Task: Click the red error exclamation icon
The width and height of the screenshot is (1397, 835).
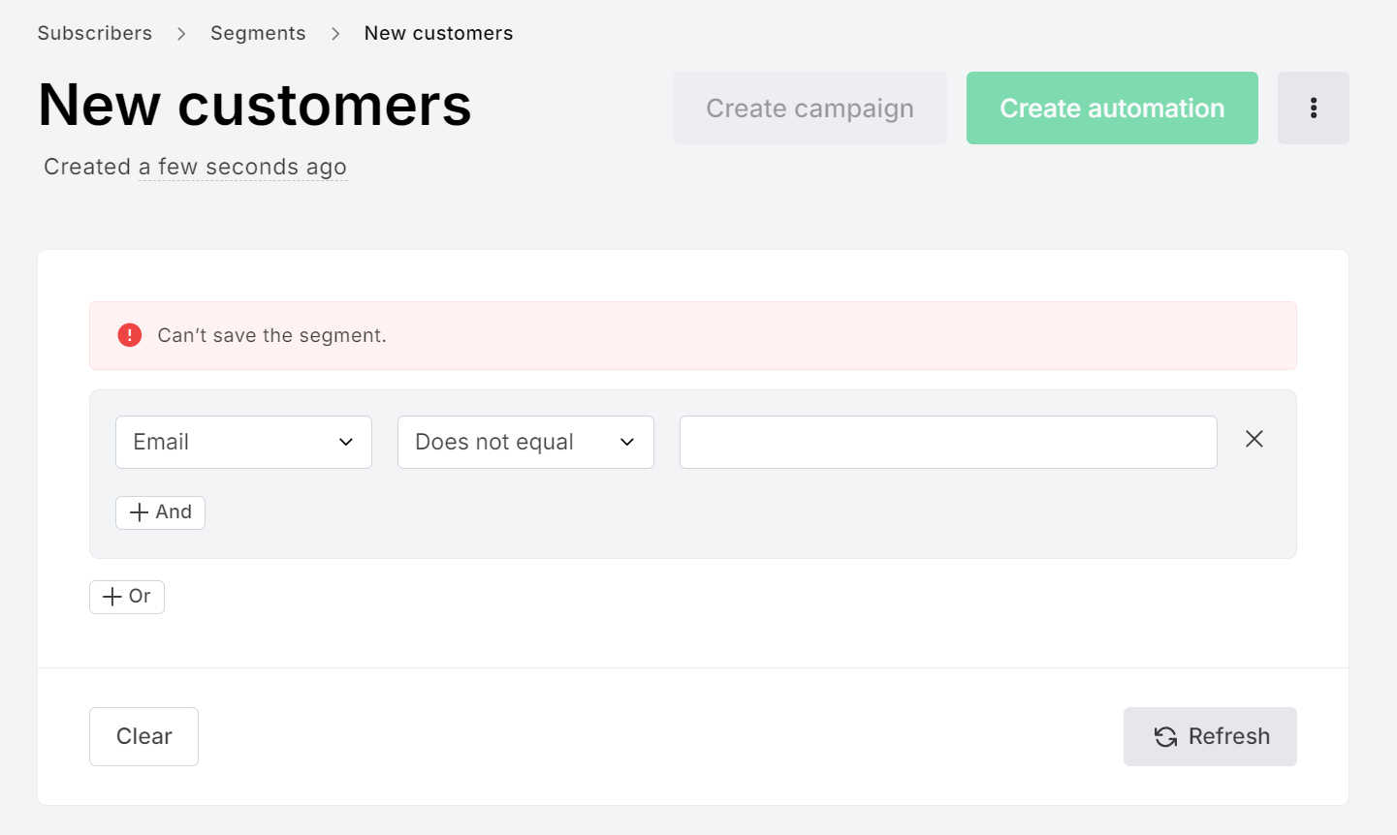Action: pos(129,334)
